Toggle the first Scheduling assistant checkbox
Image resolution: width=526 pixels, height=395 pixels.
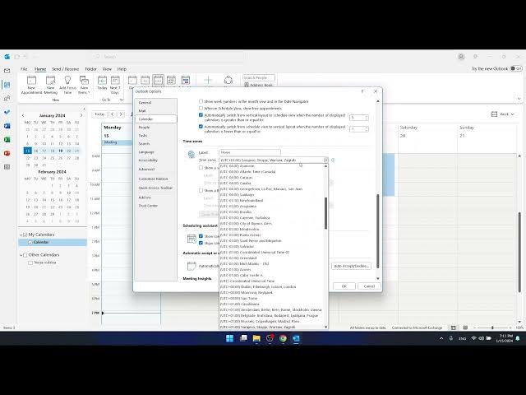tap(201, 236)
